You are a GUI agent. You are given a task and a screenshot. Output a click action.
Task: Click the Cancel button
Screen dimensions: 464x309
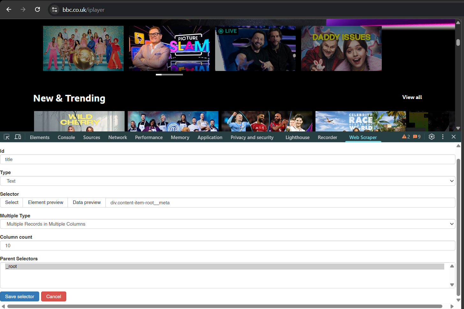[x=54, y=297]
